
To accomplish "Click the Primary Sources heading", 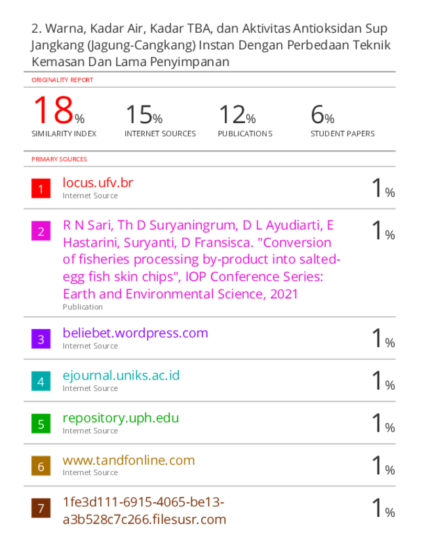I will (x=59, y=159).
